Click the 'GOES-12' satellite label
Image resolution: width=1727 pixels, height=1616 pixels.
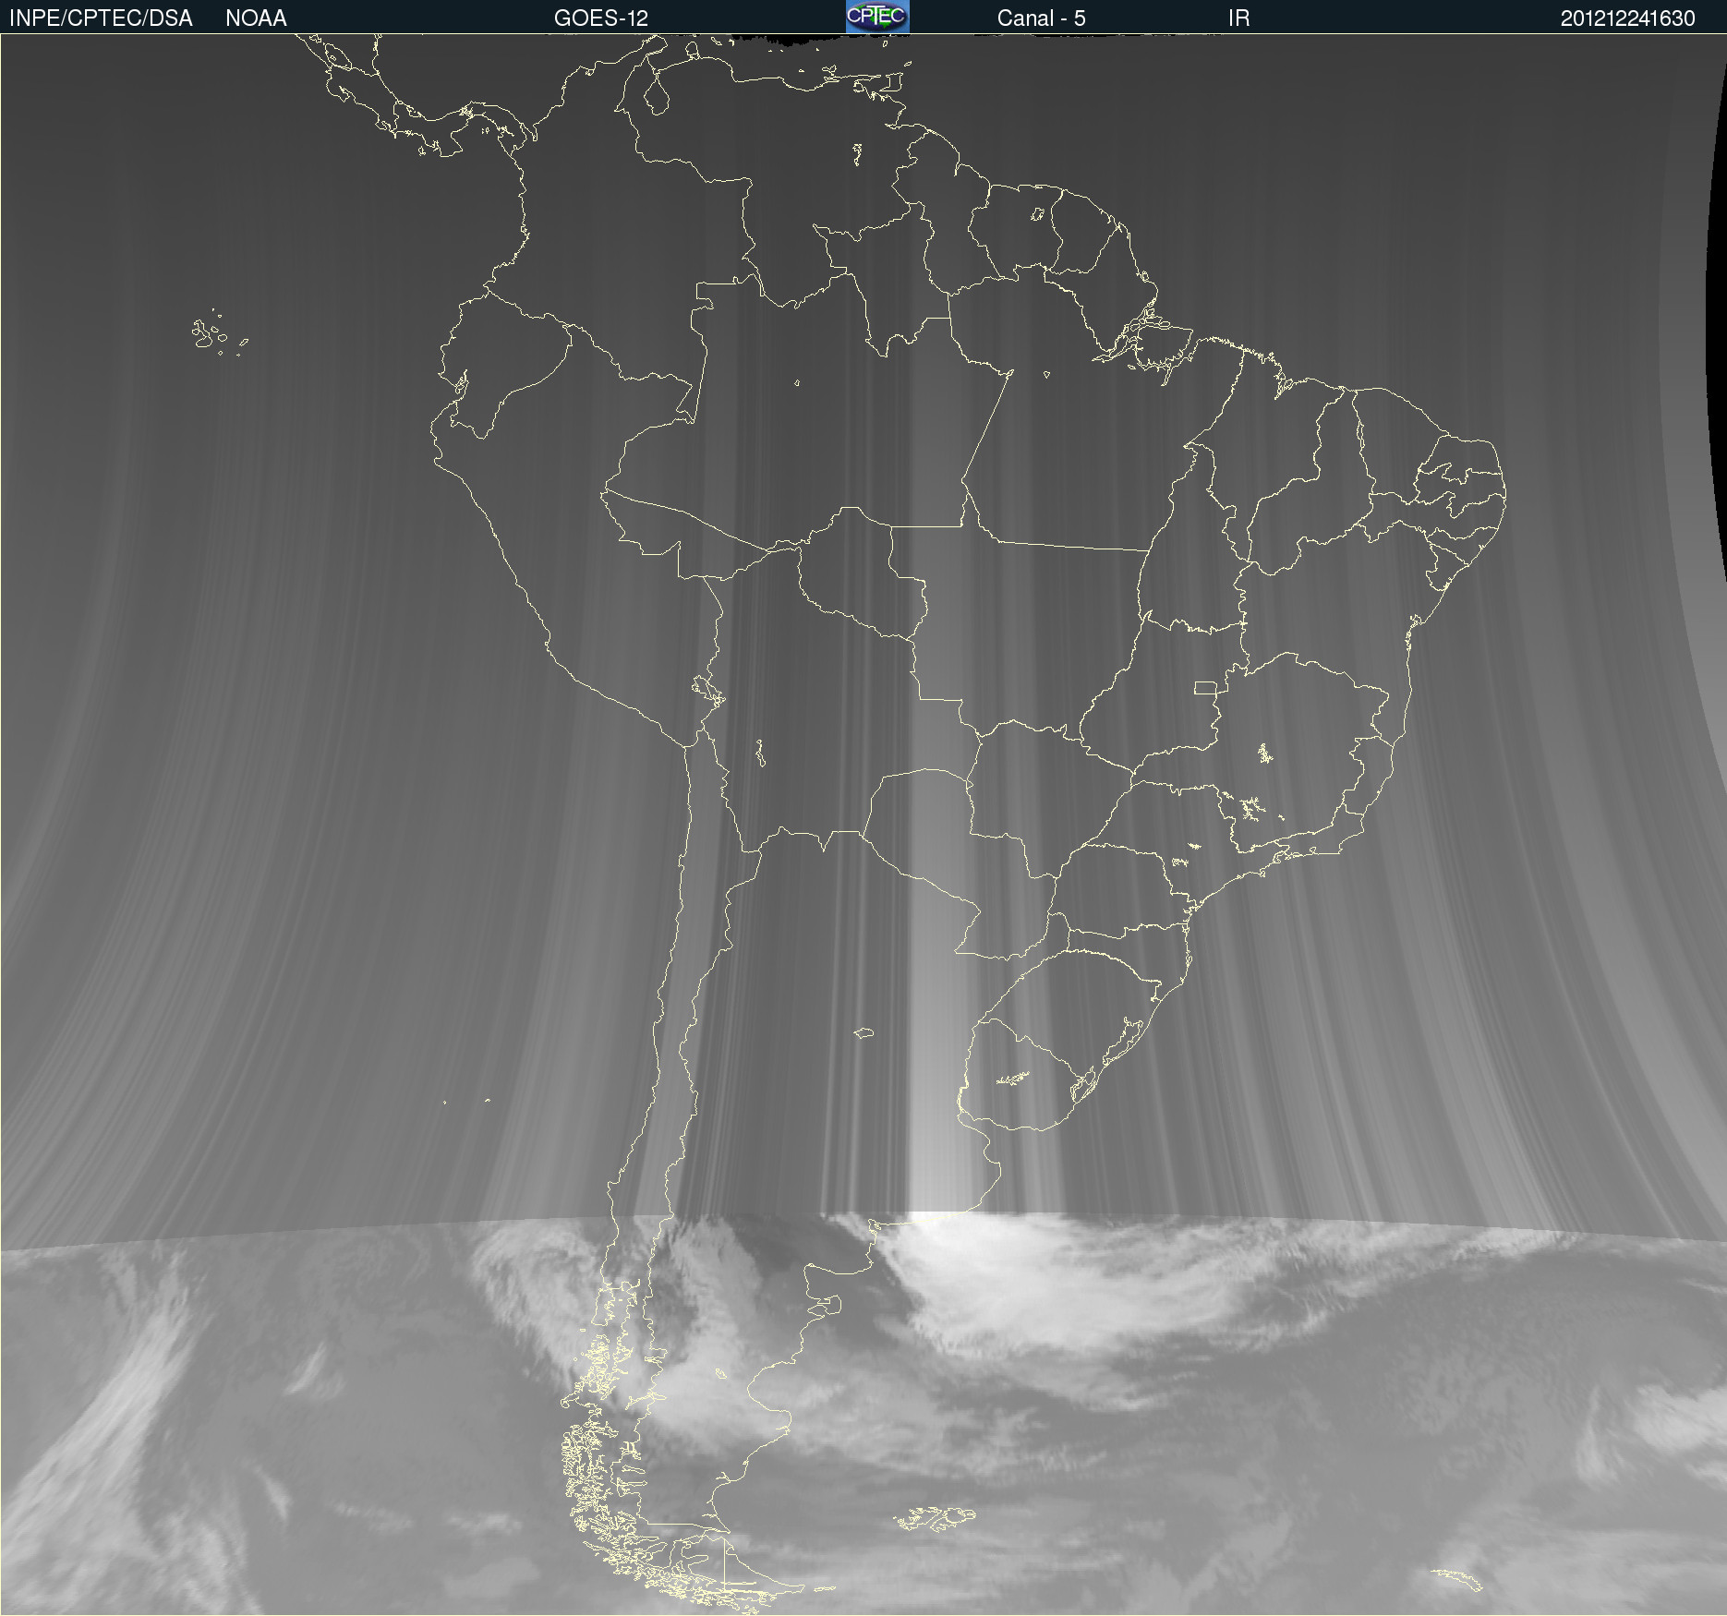(601, 18)
